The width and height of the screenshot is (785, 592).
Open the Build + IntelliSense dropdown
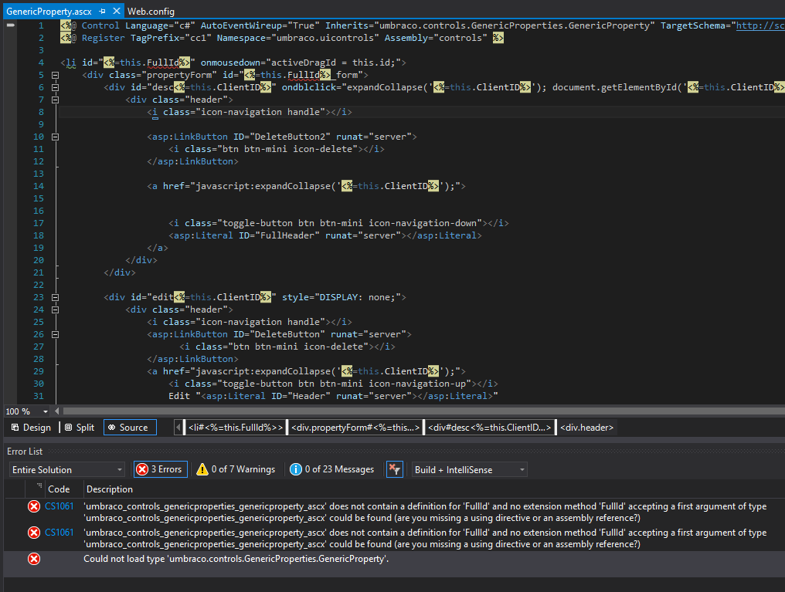pos(469,469)
